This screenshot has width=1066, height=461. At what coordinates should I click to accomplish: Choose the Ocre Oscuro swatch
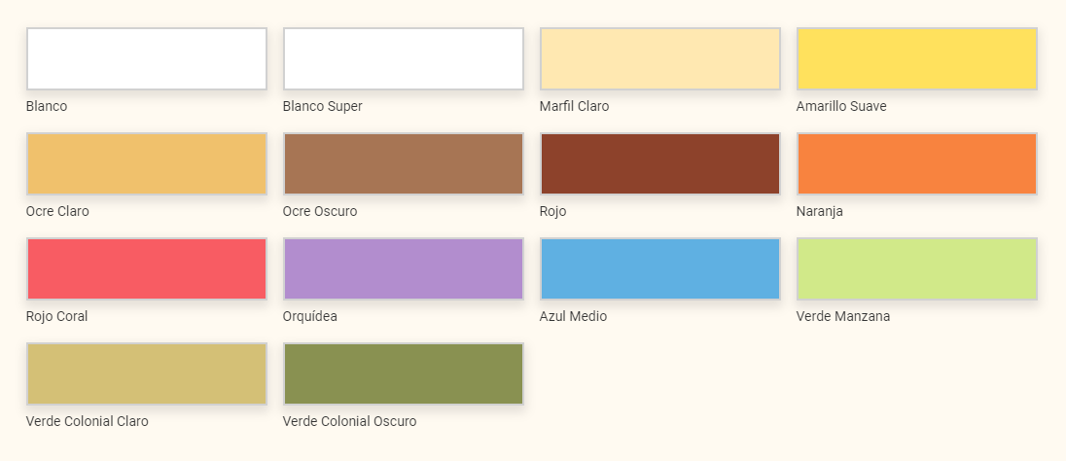[403, 163]
